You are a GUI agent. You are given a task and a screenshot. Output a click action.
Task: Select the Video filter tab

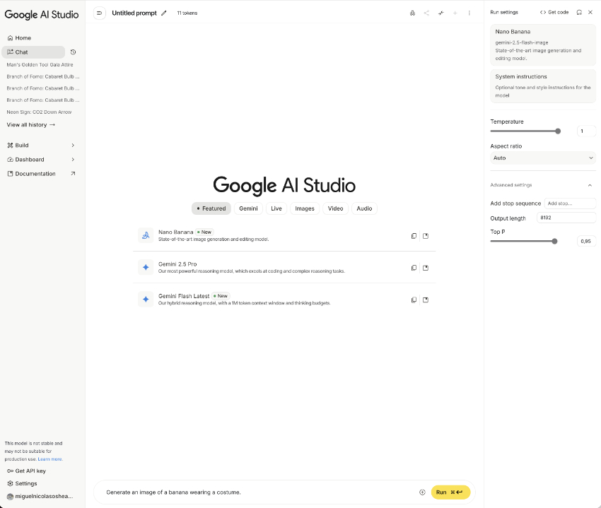pos(335,208)
